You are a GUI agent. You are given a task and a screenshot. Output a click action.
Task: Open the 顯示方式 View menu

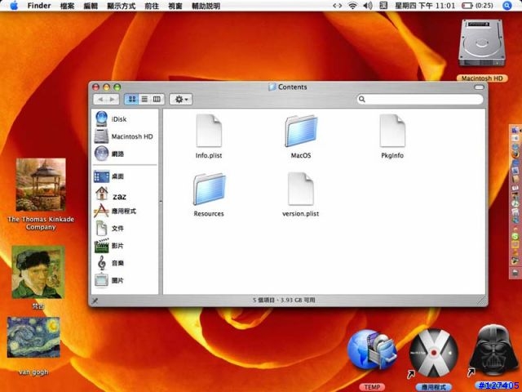point(122,6)
